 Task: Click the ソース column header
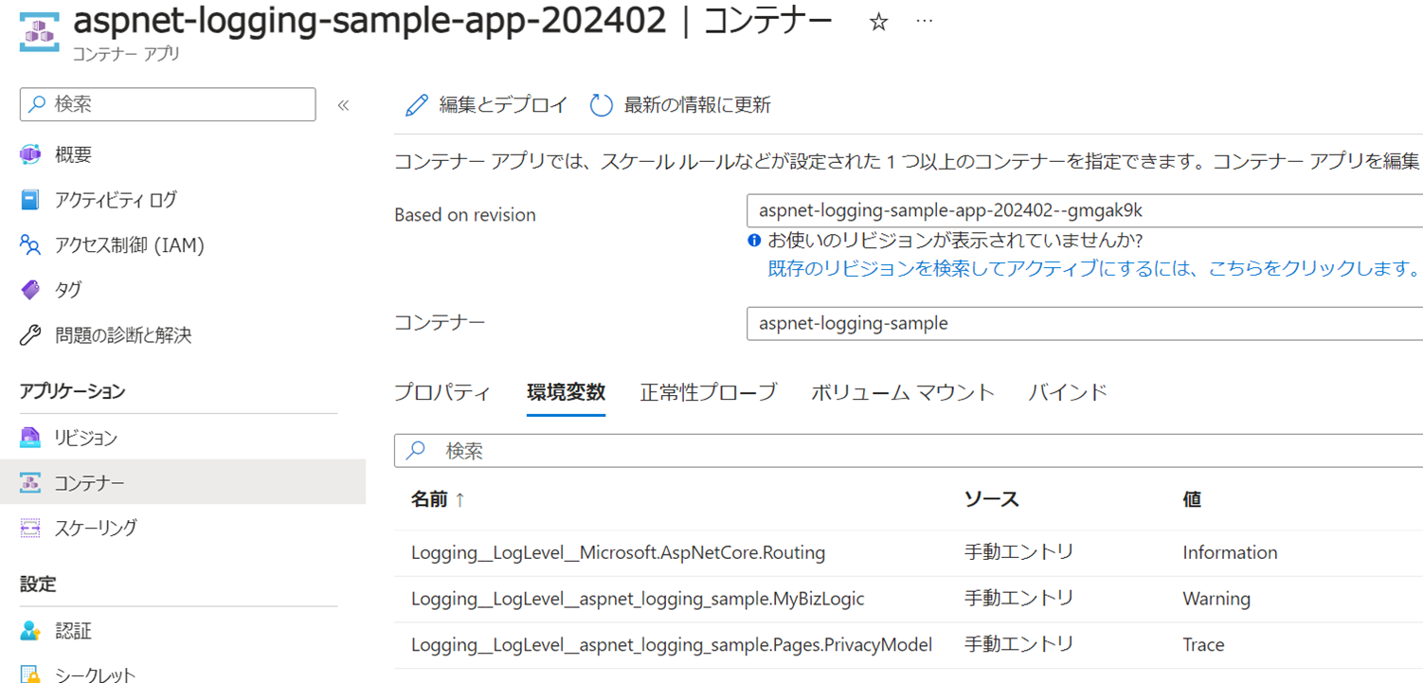pyautogui.click(x=991, y=499)
